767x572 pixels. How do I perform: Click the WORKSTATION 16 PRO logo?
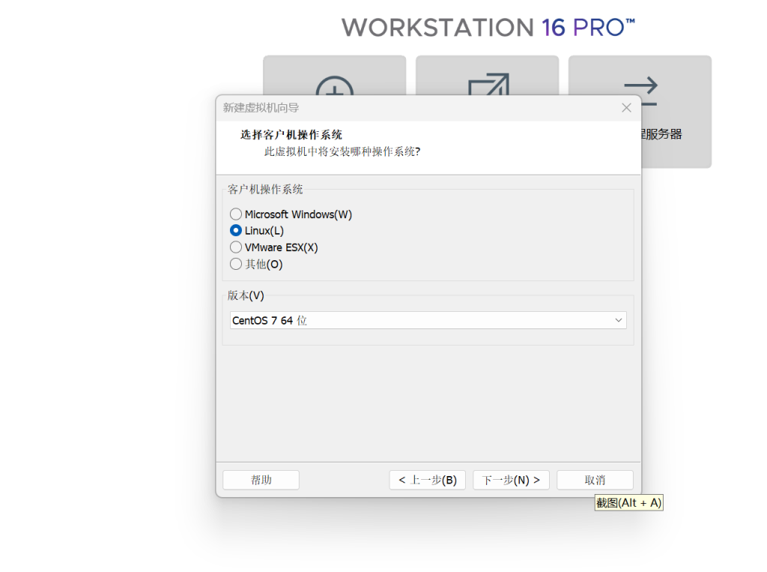(x=488, y=28)
